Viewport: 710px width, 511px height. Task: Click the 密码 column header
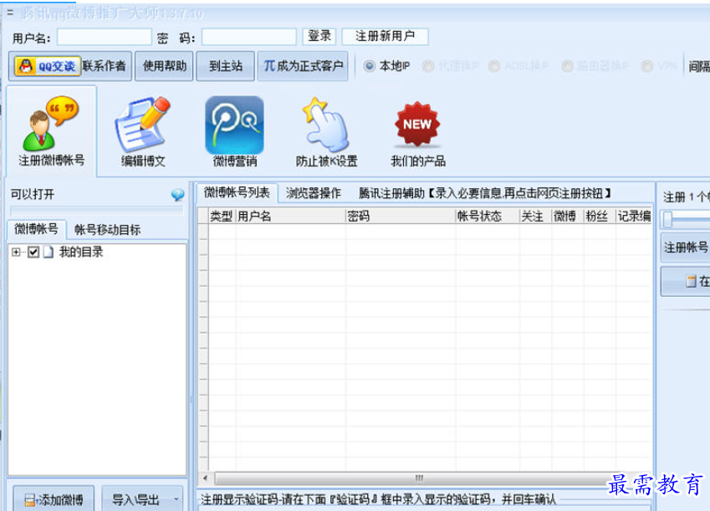pos(401,216)
